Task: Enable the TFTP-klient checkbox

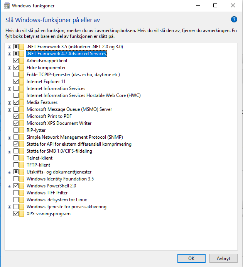Action: tap(16, 165)
